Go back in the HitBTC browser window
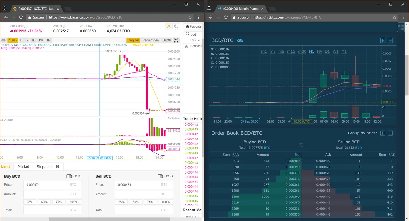Image resolution: width=409 pixels, height=221 pixels. 211,17
